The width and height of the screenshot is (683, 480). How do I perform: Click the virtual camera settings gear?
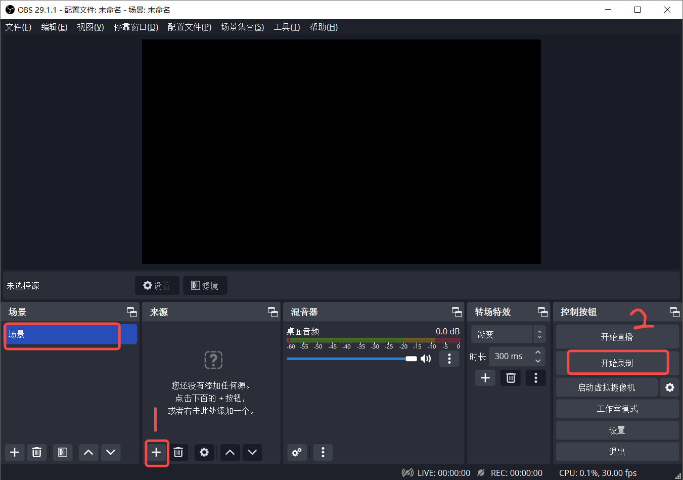[x=670, y=387]
